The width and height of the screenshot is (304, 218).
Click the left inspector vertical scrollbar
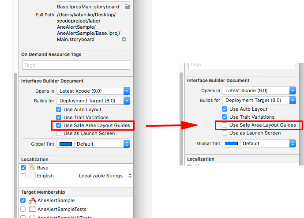[15, 146]
